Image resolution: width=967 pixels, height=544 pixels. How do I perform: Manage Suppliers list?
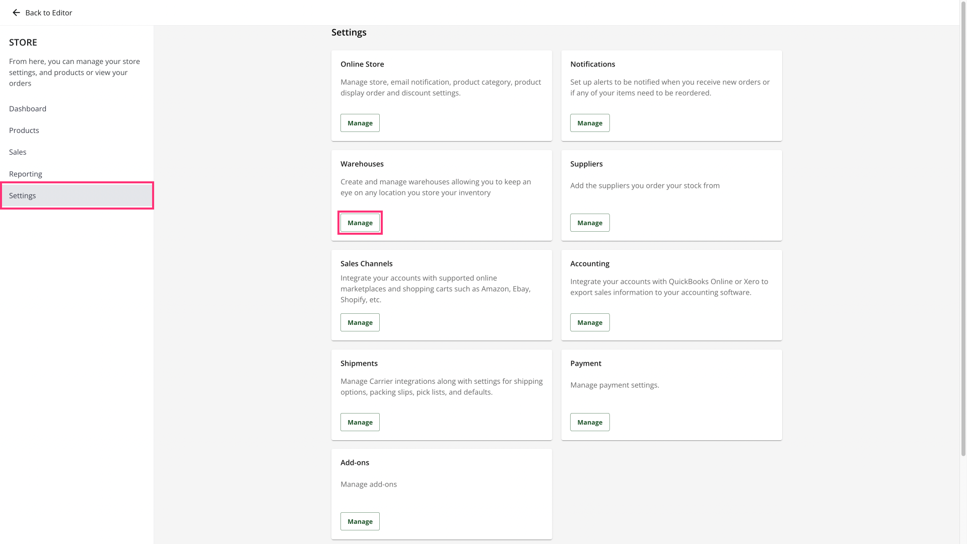(589, 223)
